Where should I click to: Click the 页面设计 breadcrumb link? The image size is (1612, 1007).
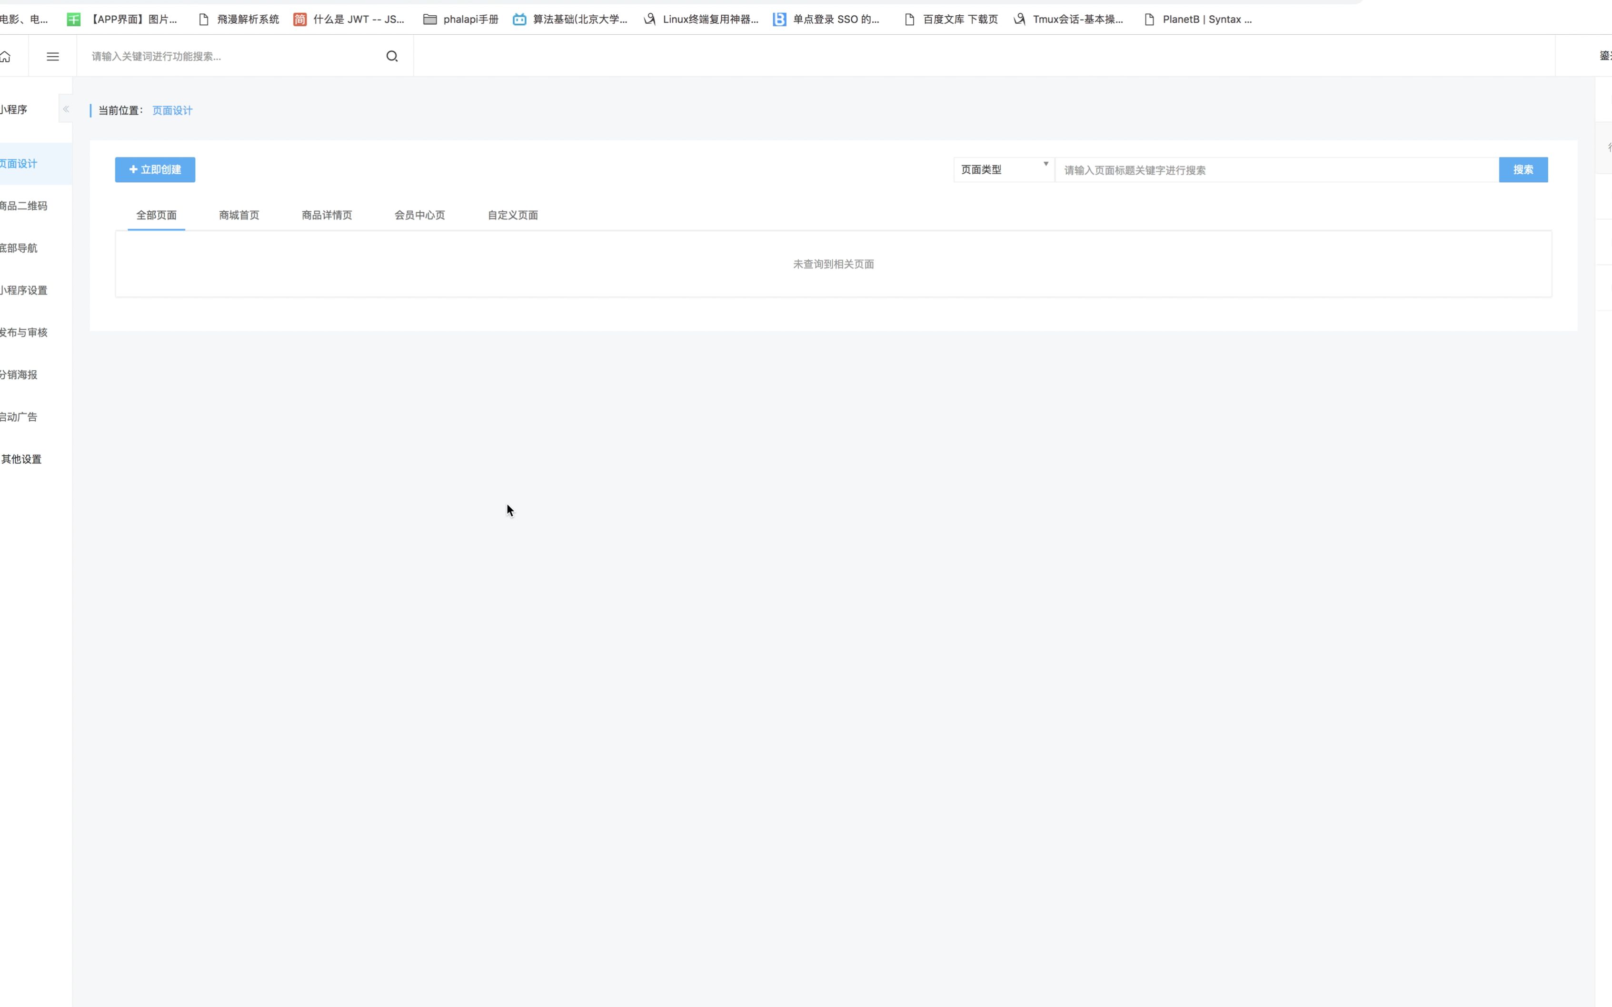pos(172,110)
